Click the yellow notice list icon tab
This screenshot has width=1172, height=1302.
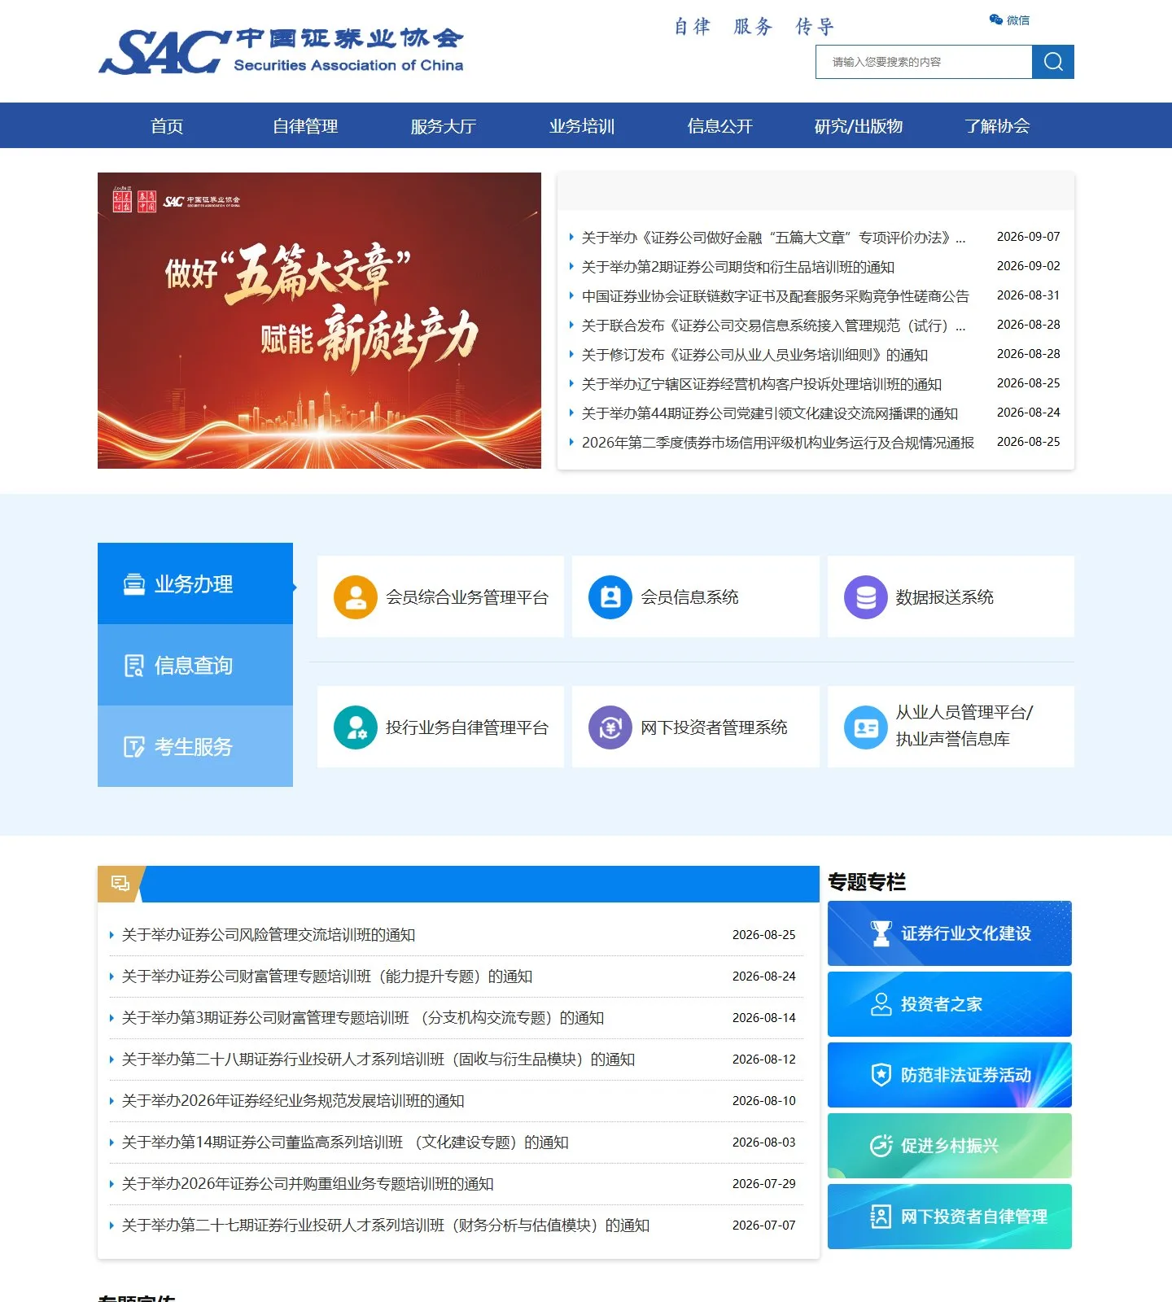coord(120,884)
